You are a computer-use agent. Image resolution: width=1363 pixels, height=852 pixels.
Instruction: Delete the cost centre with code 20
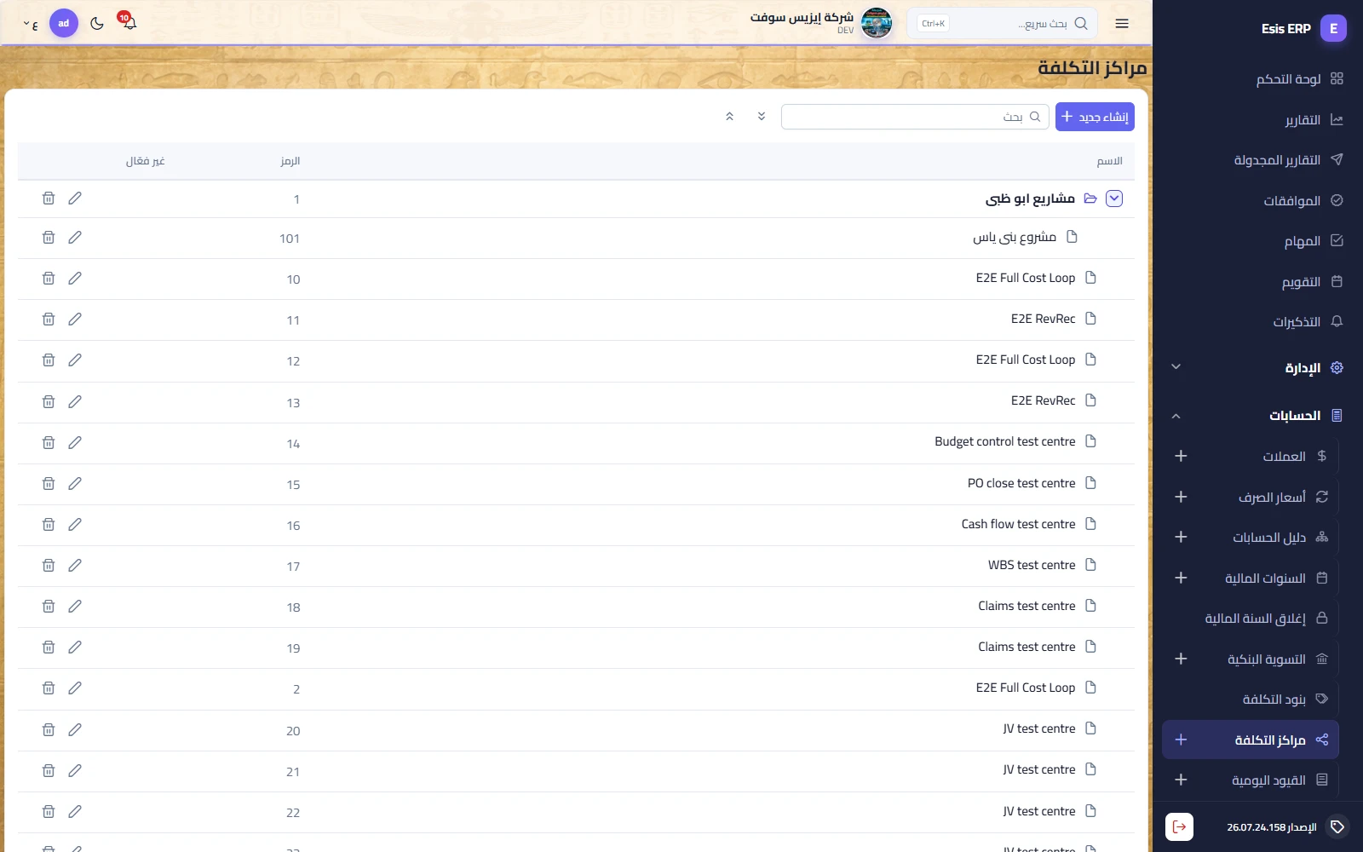coord(49,730)
